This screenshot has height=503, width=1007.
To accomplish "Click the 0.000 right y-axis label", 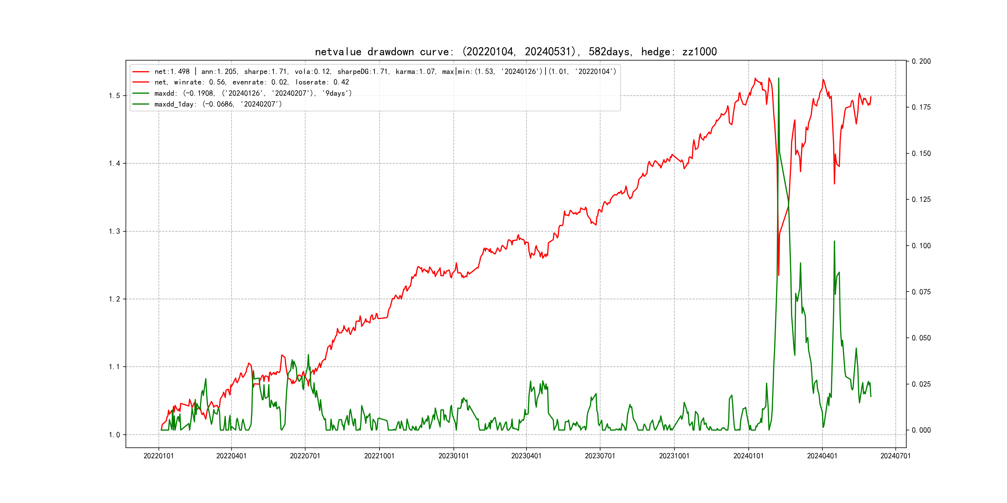I will coord(921,430).
